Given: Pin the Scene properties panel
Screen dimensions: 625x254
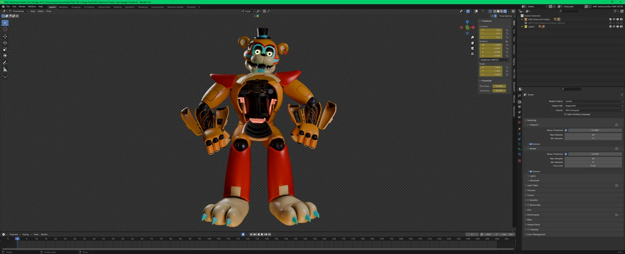Looking at the screenshot, I should coord(622,95).
